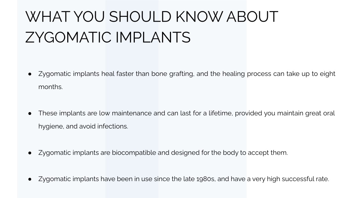The height and width of the screenshot is (198, 353).
Task: Click the bullet marker before 'These implants'
Action: click(x=30, y=113)
